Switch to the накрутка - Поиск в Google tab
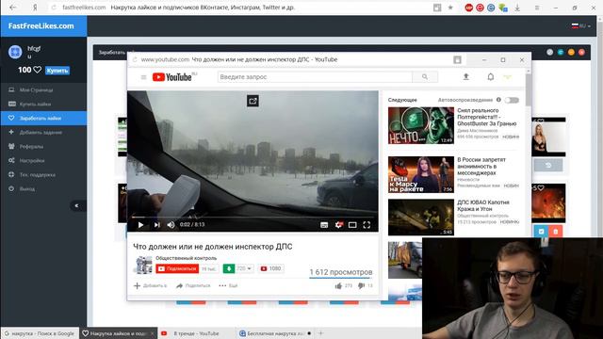 click(x=40, y=333)
